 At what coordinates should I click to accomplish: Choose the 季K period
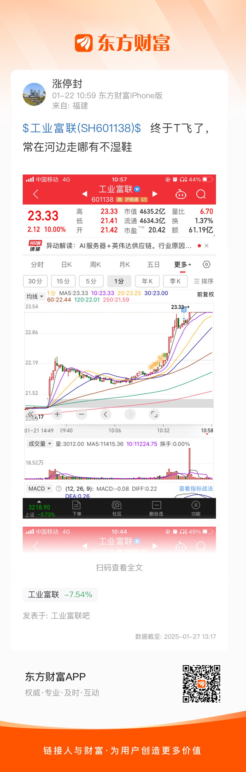pos(175,281)
